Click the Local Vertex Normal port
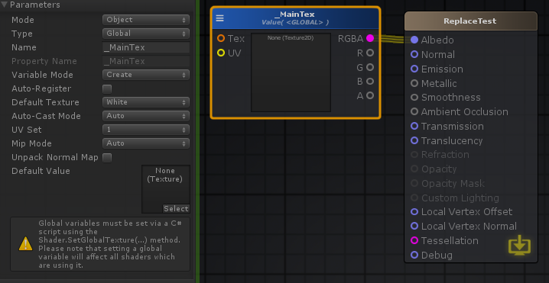 point(414,226)
